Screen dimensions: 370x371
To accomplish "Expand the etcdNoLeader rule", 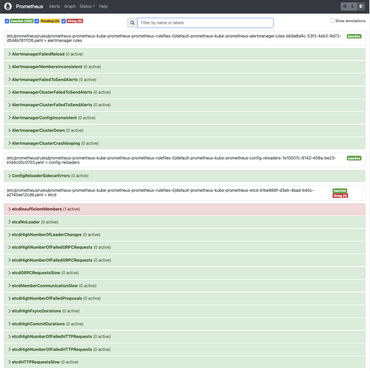I will (x=185, y=222).
